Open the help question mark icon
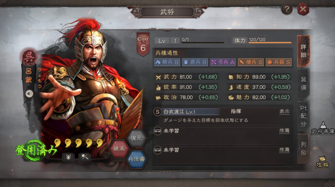335x187 pixels. pos(287,9)
